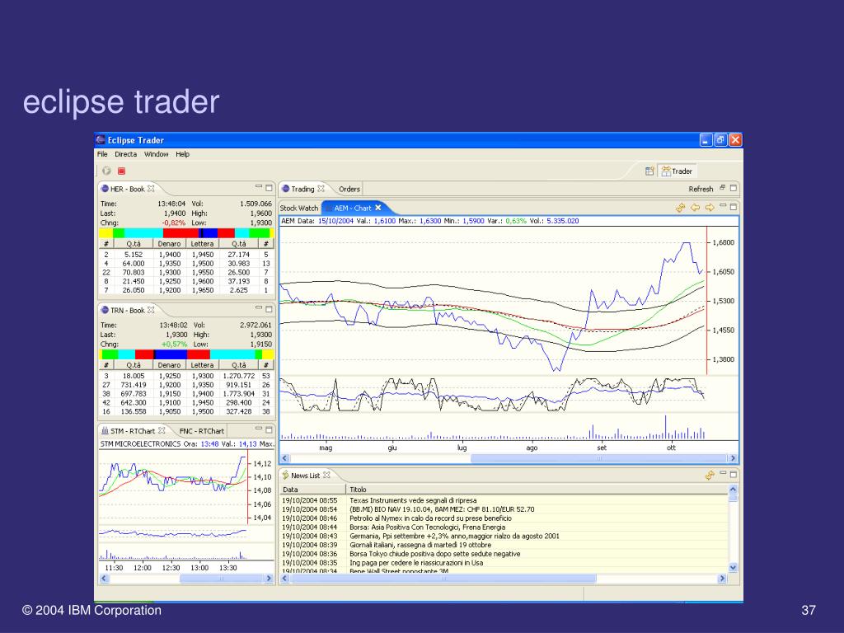Image resolution: width=844 pixels, height=633 pixels.
Task: Click the News List horizontal scroll right arrow
Action: point(722,578)
